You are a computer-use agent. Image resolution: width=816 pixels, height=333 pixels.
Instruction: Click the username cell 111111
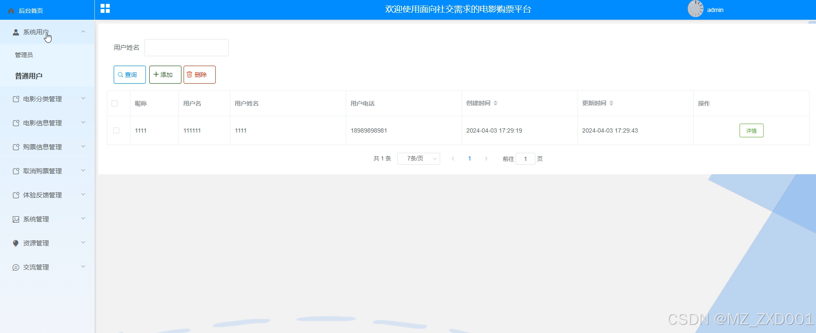pyautogui.click(x=192, y=130)
